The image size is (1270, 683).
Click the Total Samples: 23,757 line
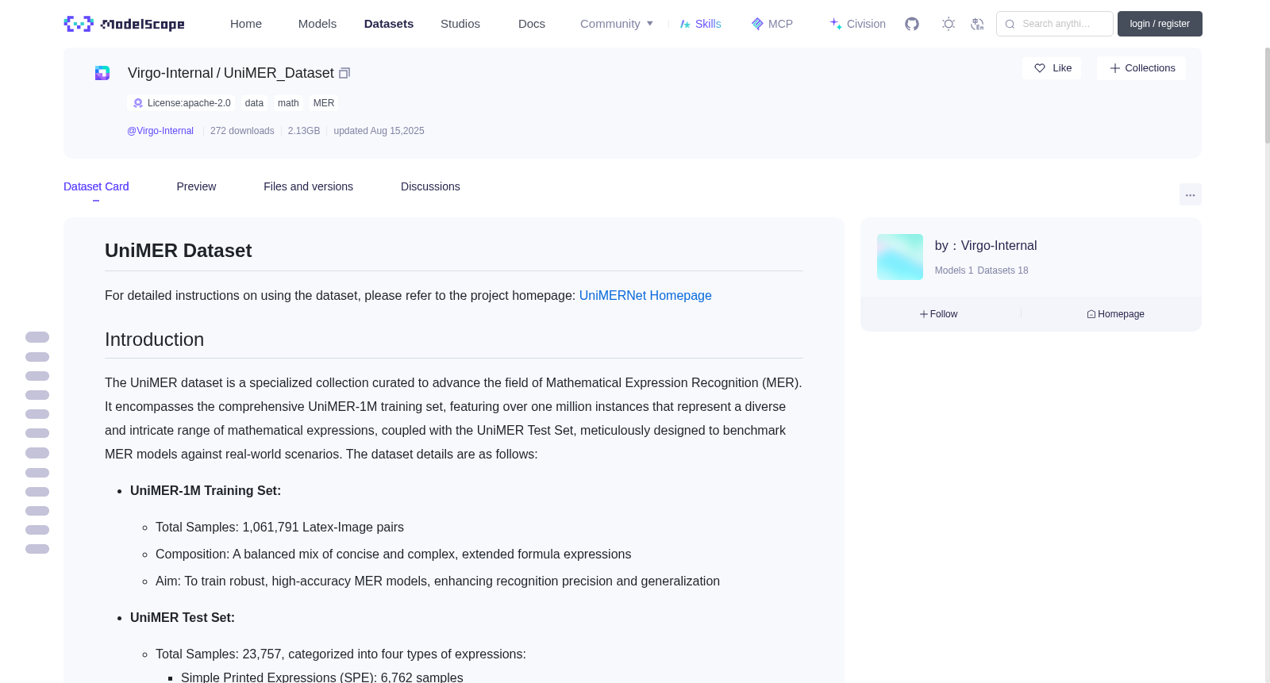[x=341, y=654]
